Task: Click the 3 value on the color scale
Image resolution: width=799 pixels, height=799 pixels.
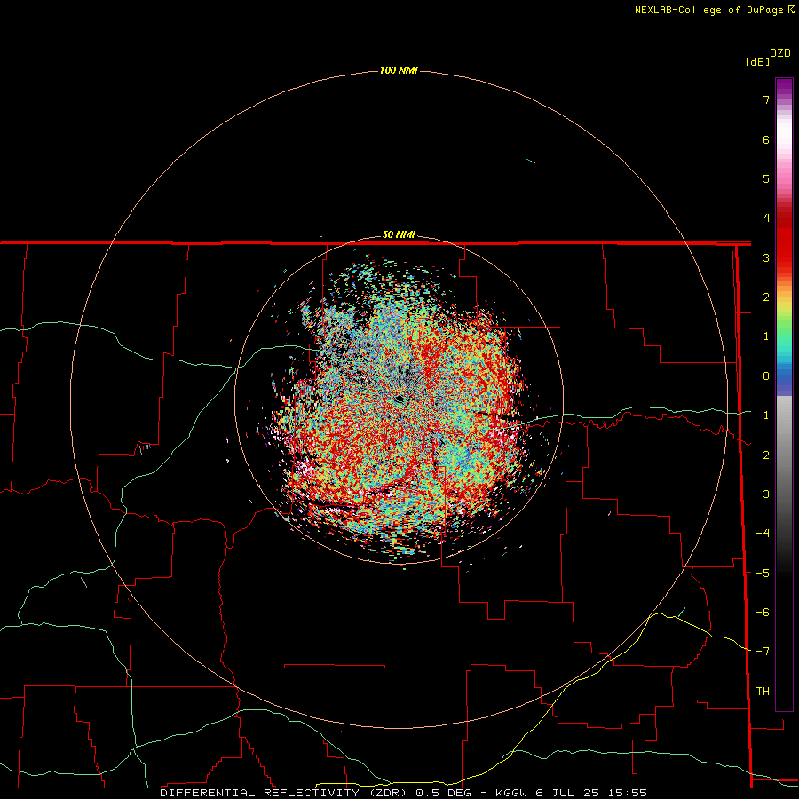Action: pyautogui.click(x=766, y=257)
